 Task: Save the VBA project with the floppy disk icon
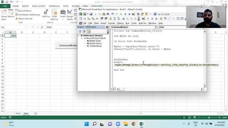(x=91, y=14)
